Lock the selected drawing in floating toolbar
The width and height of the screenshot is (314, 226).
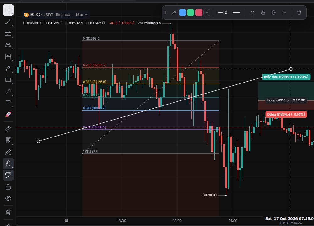tap(263, 13)
